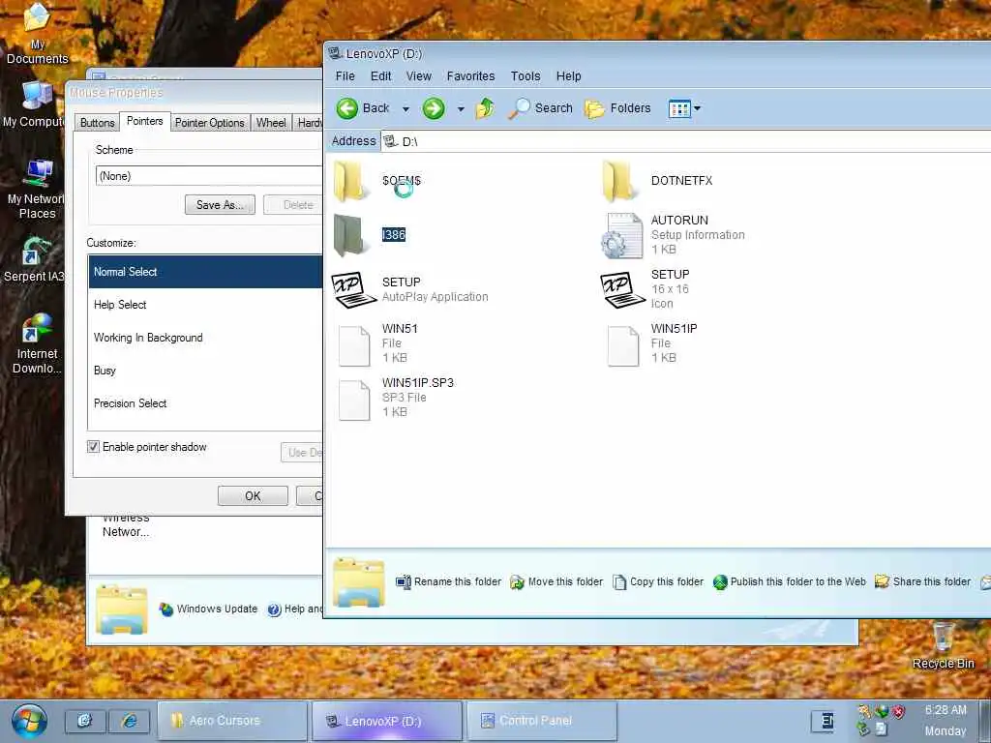
Task: Open the Favorites menu
Action: point(471,75)
